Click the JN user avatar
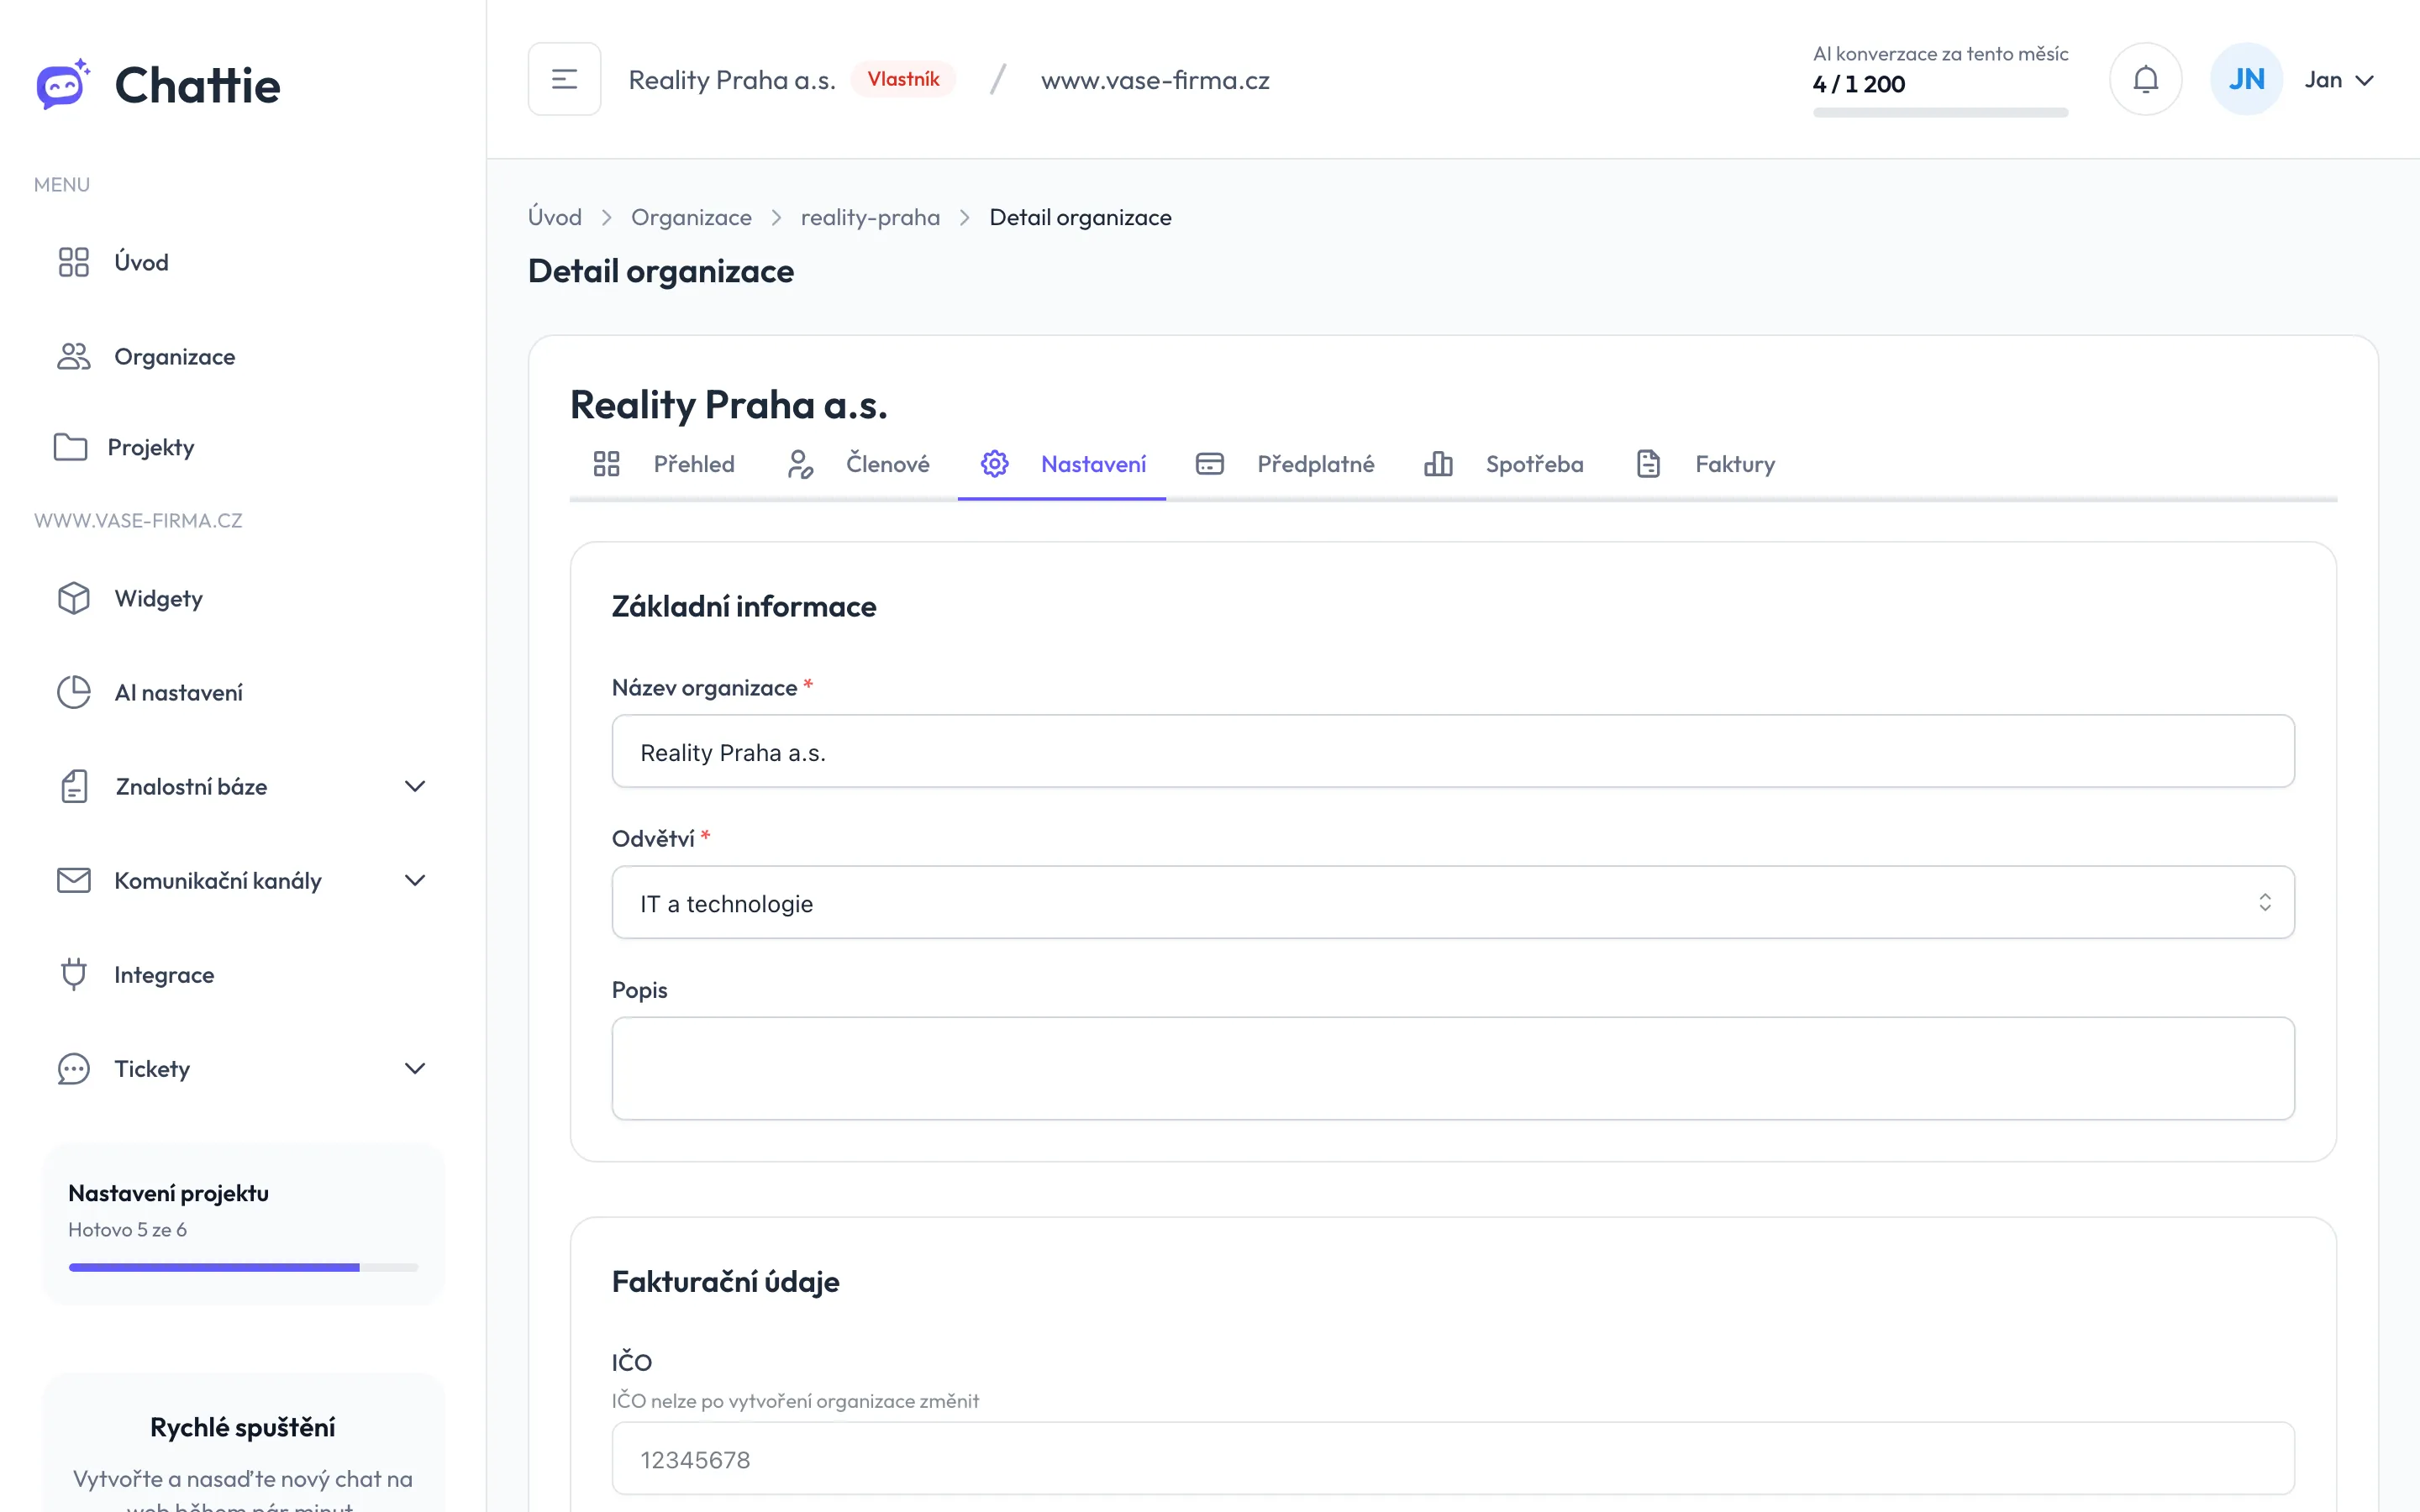 2246,79
